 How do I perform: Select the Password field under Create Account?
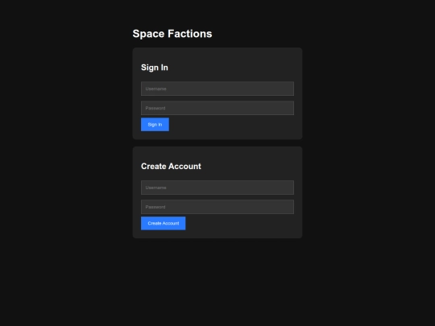click(217, 207)
